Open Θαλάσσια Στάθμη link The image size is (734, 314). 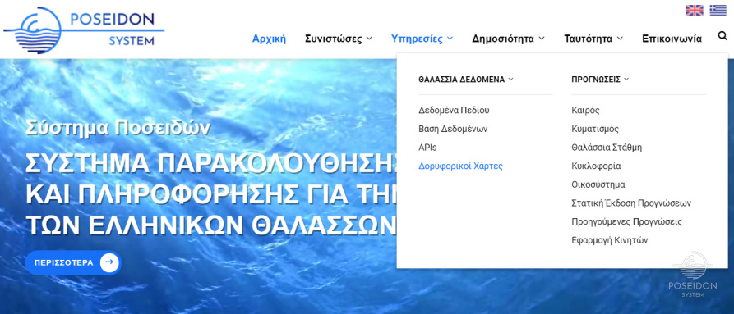607,148
